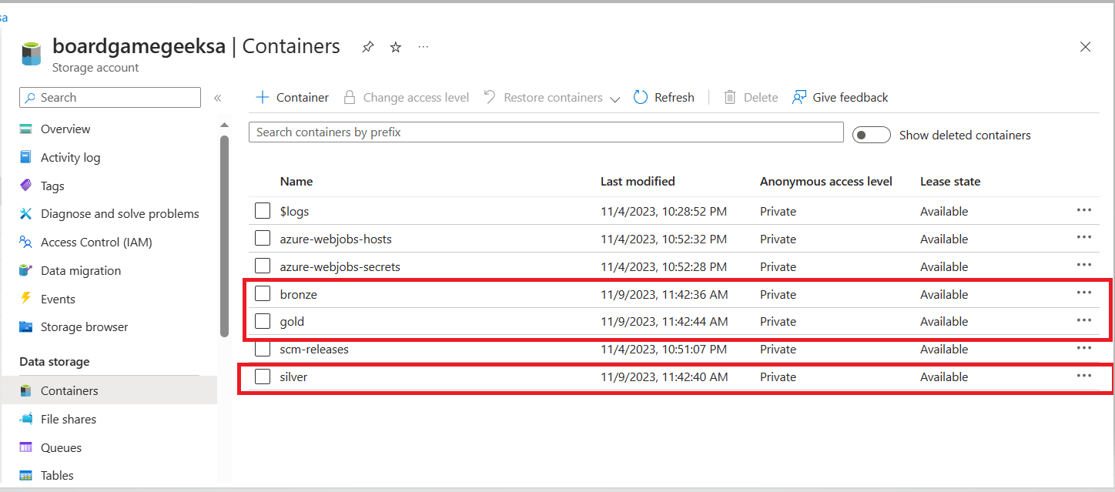Open the azure-webjobs-hosts container name
The height and width of the screenshot is (492, 1115).
pos(336,239)
